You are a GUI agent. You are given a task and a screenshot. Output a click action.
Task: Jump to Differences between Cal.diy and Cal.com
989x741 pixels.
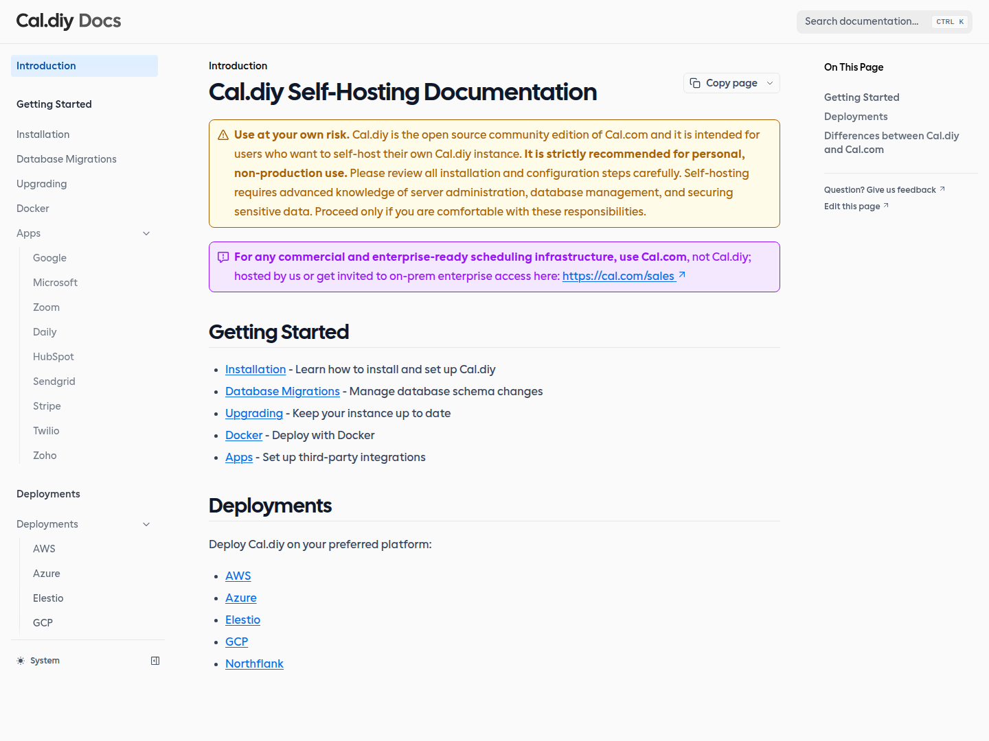pyautogui.click(x=891, y=143)
